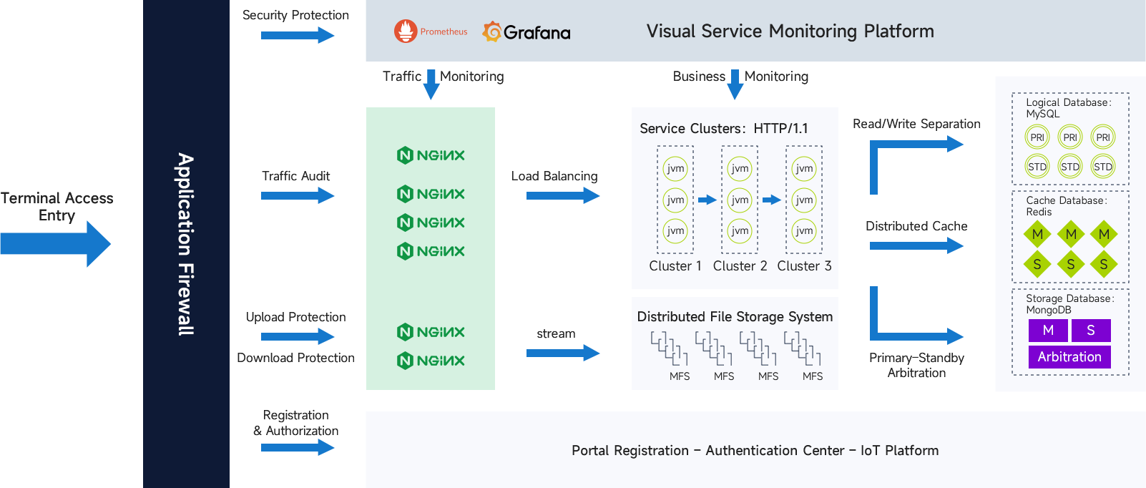Viewport: 1146px width, 488px height.
Task: Click the Grafana swirl logo
Action: (492, 31)
